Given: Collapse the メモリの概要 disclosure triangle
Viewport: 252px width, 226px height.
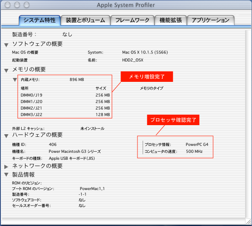Looking at the screenshot, I should [6, 71].
